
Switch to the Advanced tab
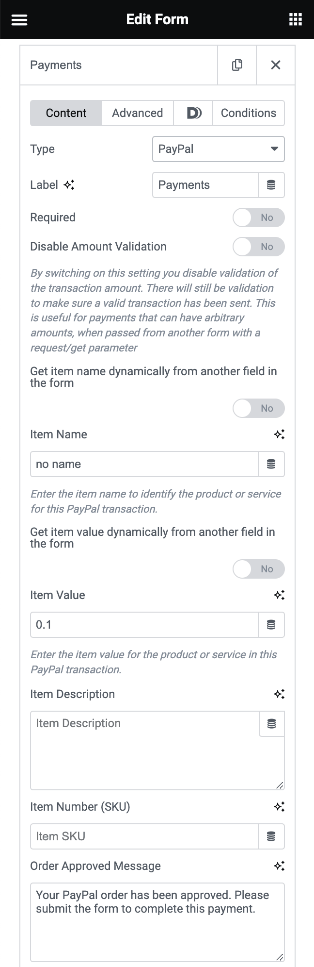[138, 113]
